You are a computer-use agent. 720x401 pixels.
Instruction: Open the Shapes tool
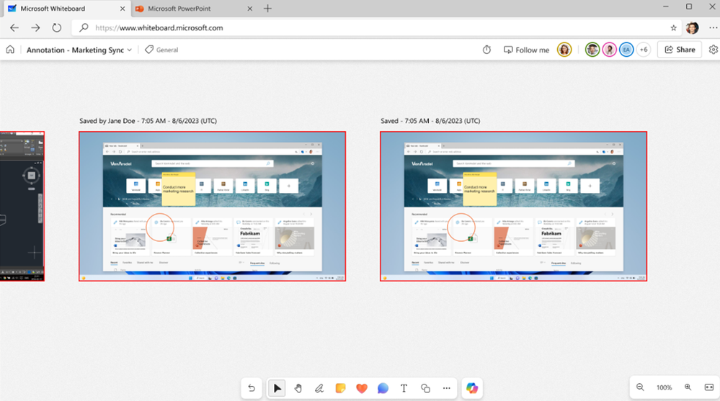425,388
